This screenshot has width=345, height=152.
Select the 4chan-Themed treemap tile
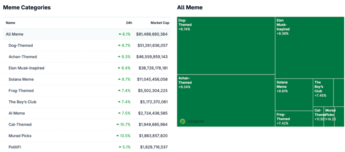226,101
